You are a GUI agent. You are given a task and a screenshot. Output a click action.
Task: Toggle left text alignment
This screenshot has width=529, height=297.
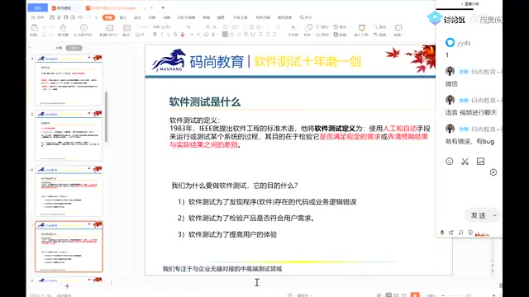click(225, 35)
